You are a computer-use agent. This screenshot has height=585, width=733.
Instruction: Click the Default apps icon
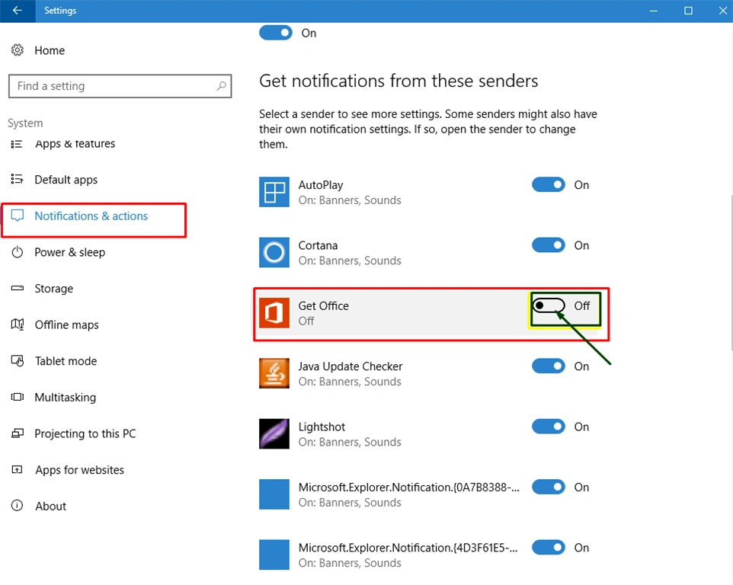coord(17,180)
